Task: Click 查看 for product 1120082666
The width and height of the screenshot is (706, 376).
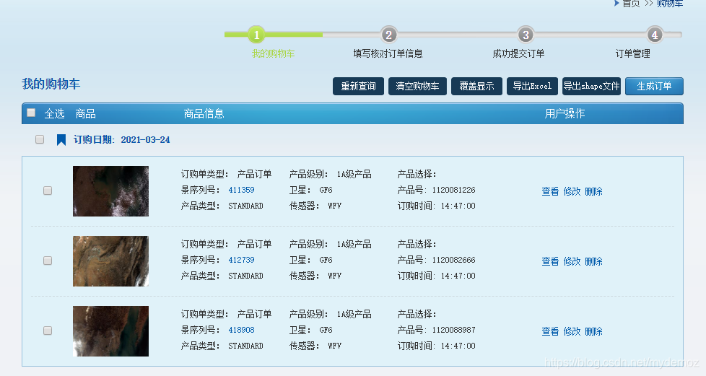Action: point(550,261)
